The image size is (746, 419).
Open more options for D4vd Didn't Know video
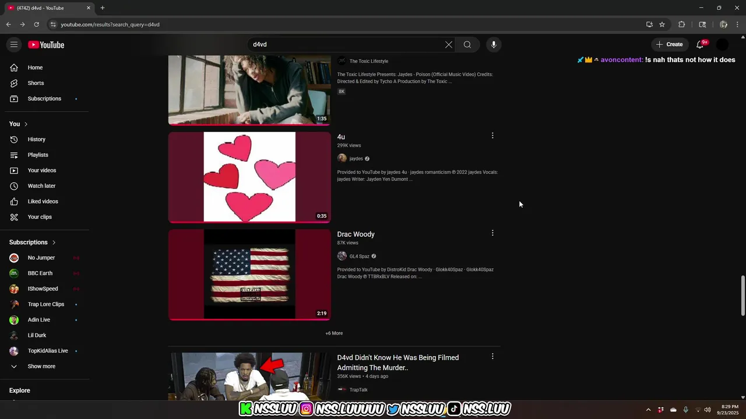[492, 356]
